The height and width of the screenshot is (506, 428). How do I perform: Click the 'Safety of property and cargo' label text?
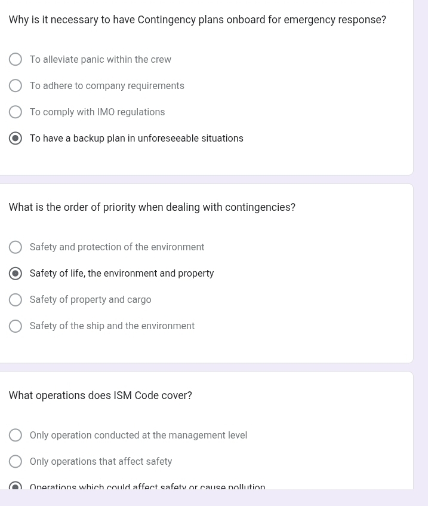coord(90,300)
